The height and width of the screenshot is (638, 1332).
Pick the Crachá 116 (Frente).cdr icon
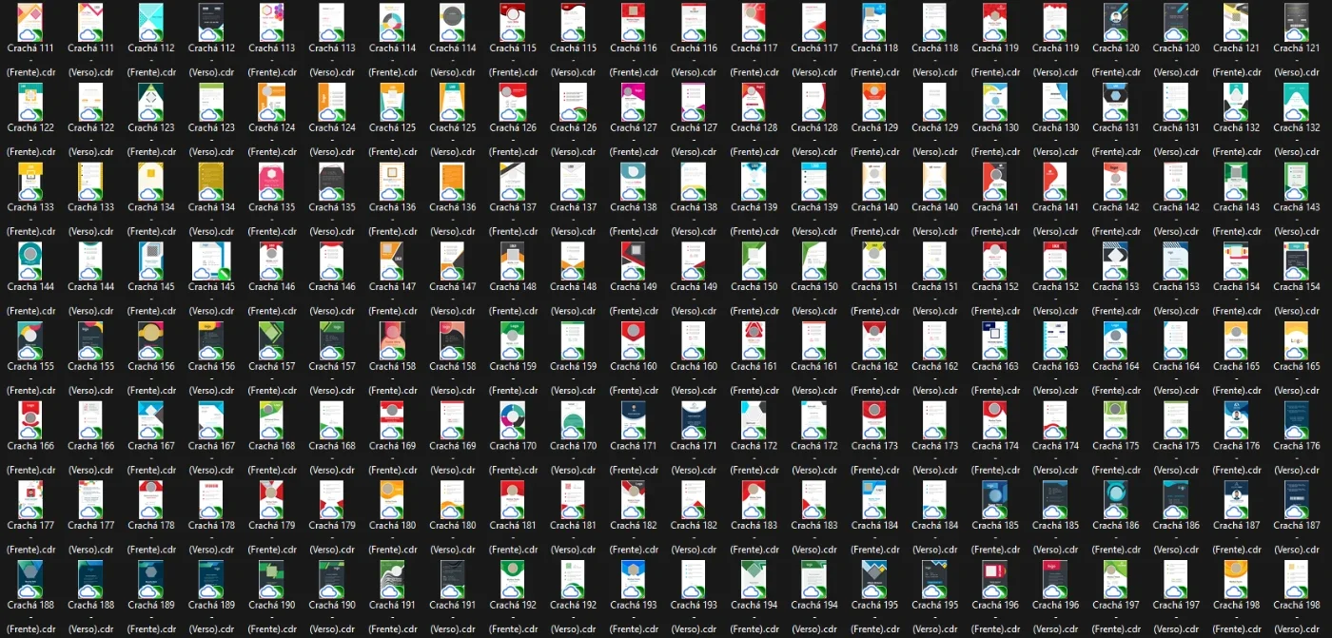pyautogui.click(x=633, y=21)
